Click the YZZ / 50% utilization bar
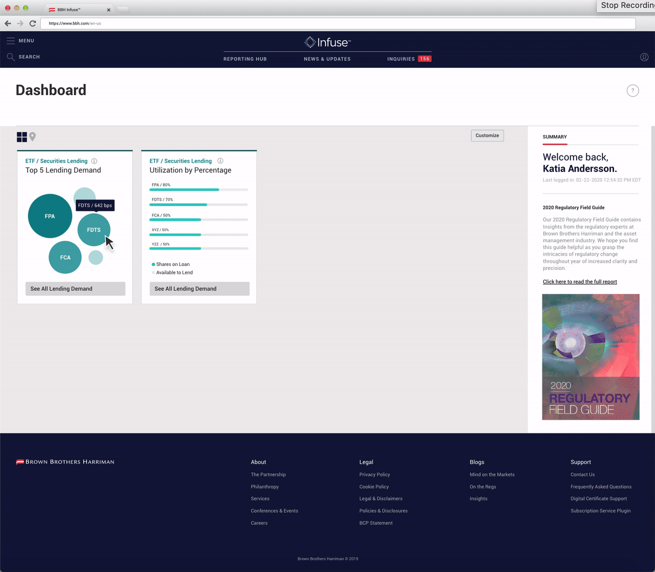The image size is (655, 572). coord(199,248)
